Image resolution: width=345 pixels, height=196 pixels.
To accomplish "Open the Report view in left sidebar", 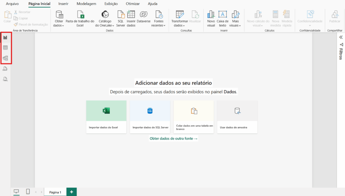I will tap(5, 38).
